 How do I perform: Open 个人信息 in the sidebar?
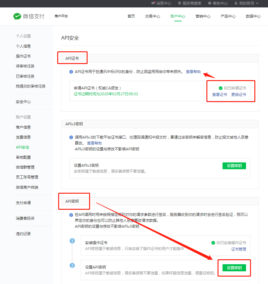coord(23,46)
